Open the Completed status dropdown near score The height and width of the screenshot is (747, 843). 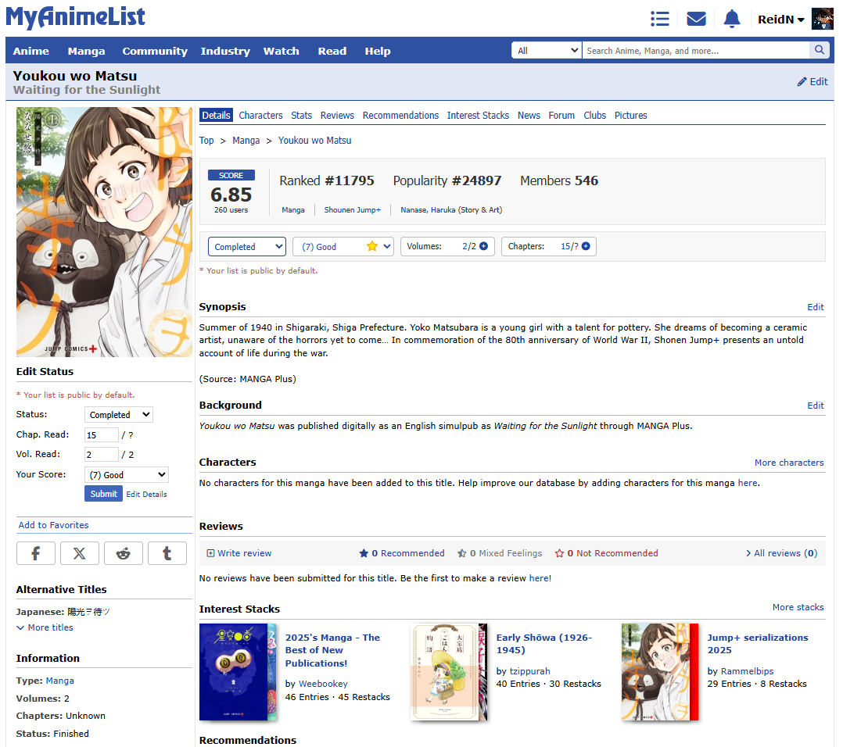247,246
